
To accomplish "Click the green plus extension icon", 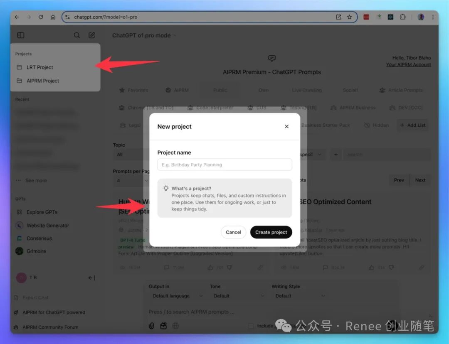I will coord(379,16).
